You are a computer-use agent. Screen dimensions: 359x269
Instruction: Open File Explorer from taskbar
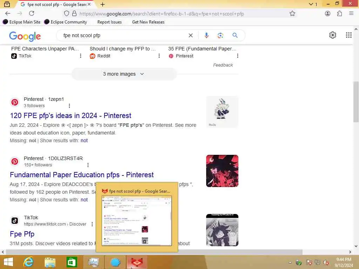(50, 262)
